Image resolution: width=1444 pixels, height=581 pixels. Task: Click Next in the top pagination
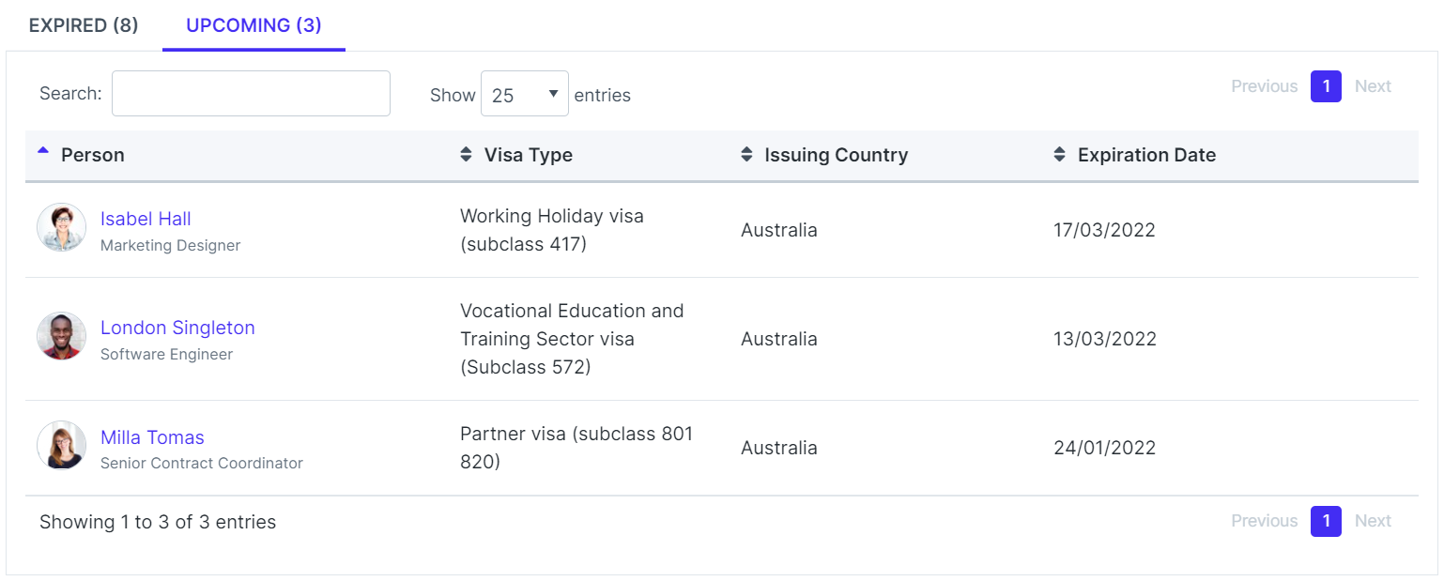point(1373,86)
